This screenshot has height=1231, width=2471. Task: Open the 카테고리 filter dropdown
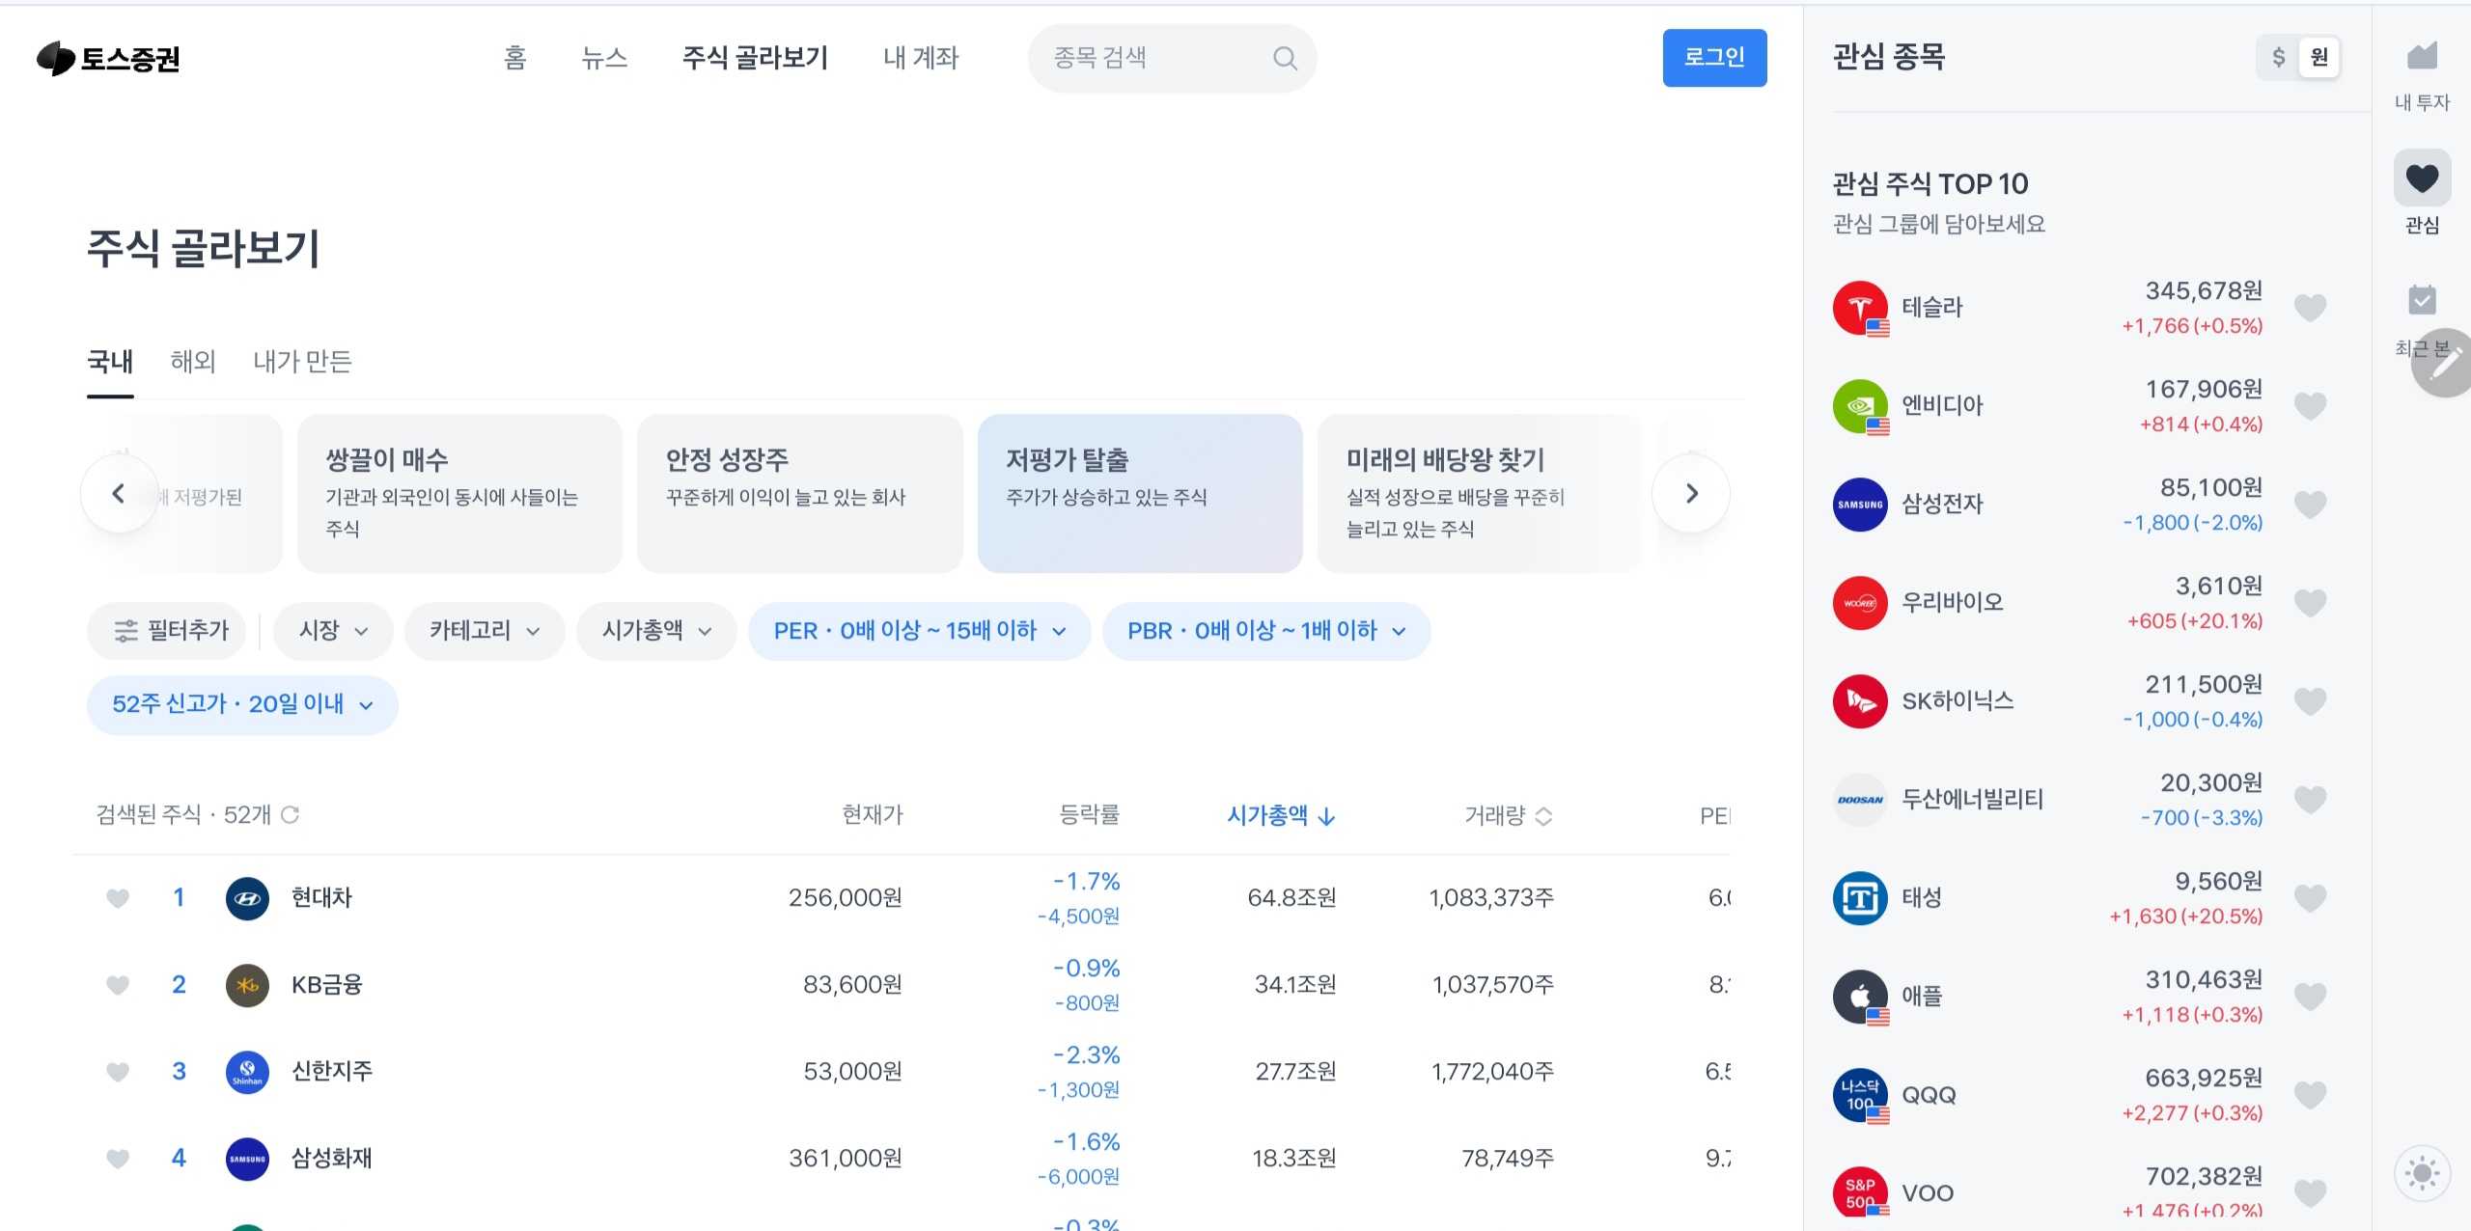coord(485,631)
